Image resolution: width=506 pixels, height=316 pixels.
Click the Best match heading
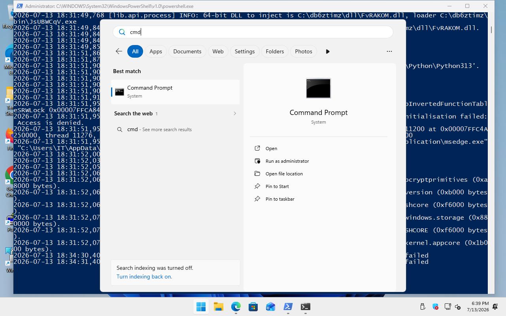pyautogui.click(x=127, y=71)
